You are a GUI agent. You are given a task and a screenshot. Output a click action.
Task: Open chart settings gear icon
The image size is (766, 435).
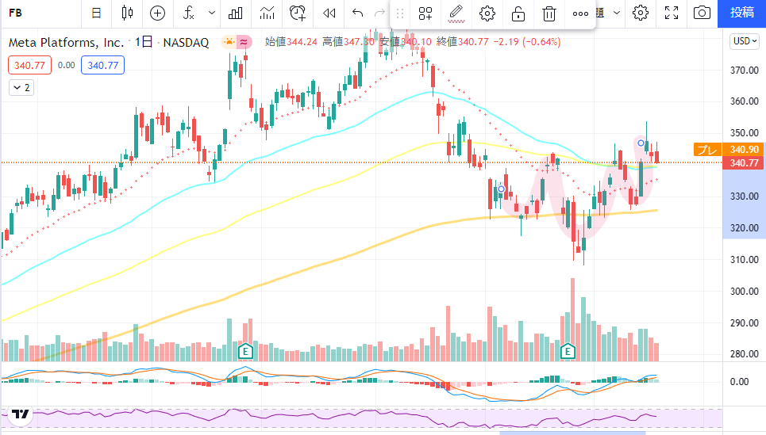pyautogui.click(x=641, y=13)
